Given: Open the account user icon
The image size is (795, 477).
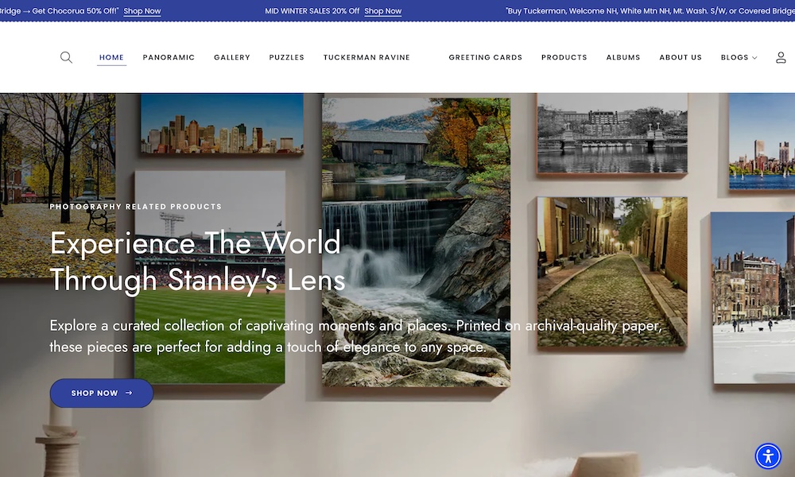Looking at the screenshot, I should point(781,57).
